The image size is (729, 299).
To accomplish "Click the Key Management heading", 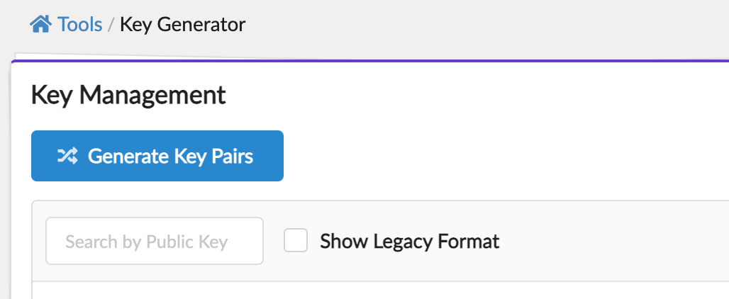I will [x=128, y=95].
